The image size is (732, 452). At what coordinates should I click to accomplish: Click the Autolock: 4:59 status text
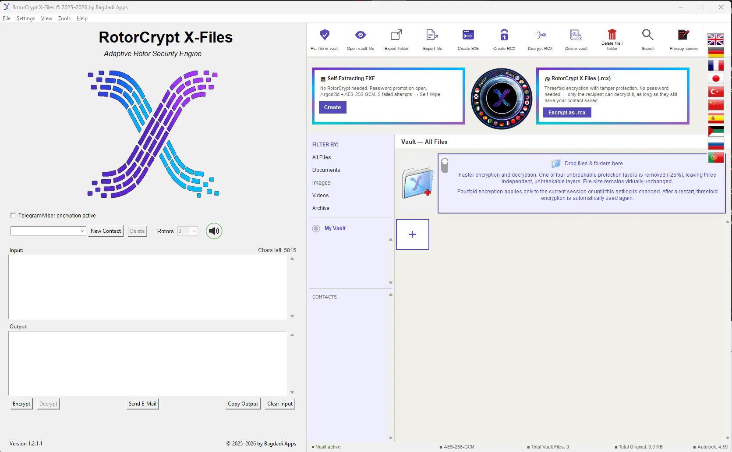pyautogui.click(x=712, y=447)
